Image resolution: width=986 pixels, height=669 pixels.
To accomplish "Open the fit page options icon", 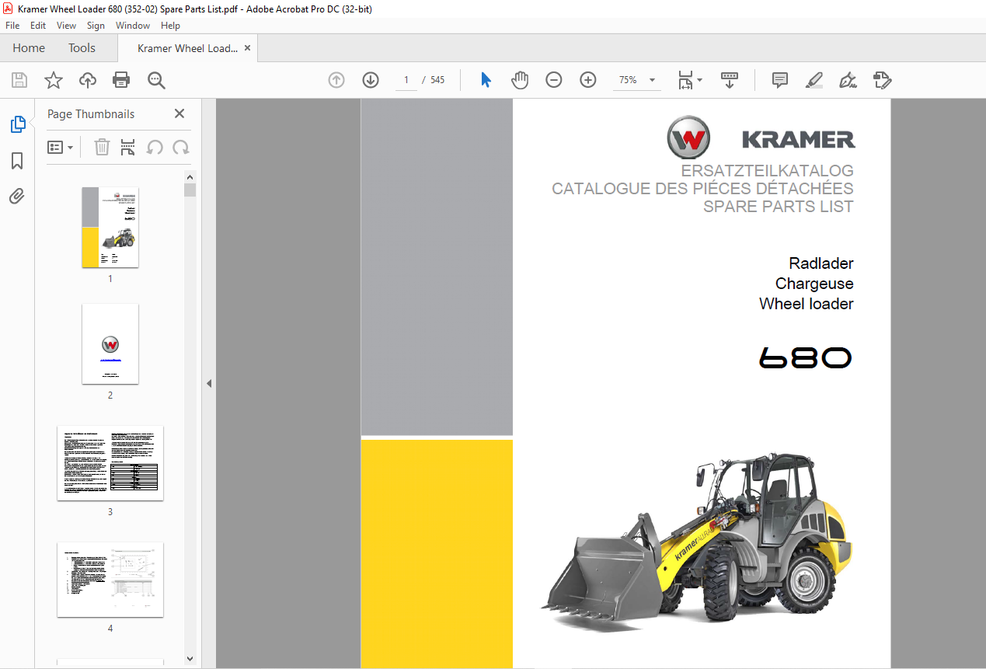I will (x=689, y=80).
